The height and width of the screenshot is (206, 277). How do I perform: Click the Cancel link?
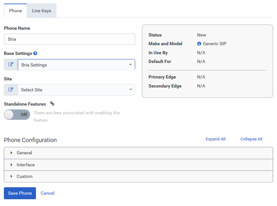[x=48, y=193]
